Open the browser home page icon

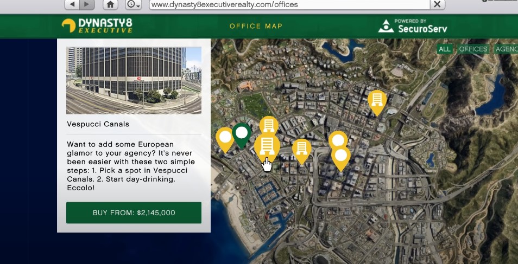pyautogui.click(x=110, y=4)
